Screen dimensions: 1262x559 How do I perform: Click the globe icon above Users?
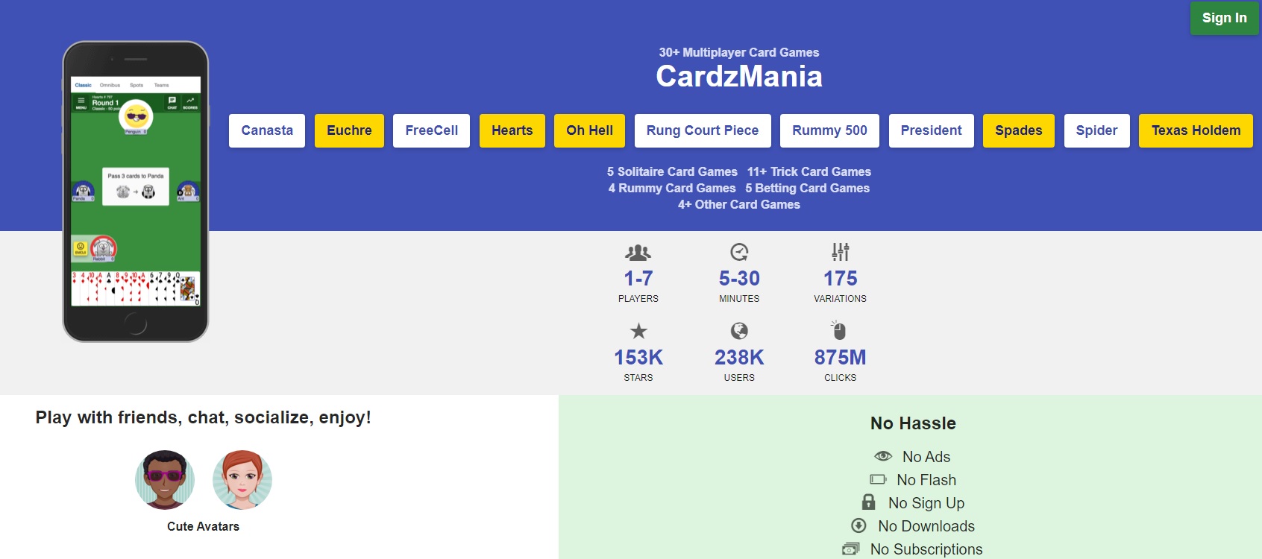[739, 331]
